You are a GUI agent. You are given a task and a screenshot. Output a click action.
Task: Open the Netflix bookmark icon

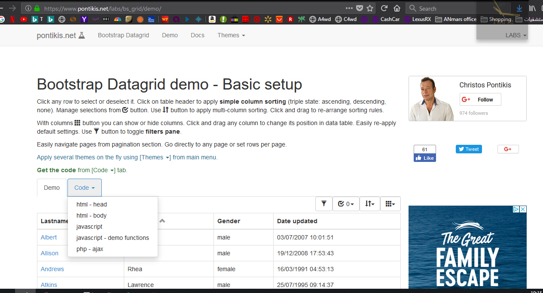[x=12, y=19]
